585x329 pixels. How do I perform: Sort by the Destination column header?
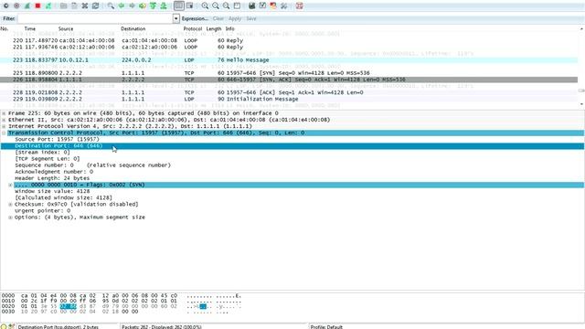click(133, 28)
